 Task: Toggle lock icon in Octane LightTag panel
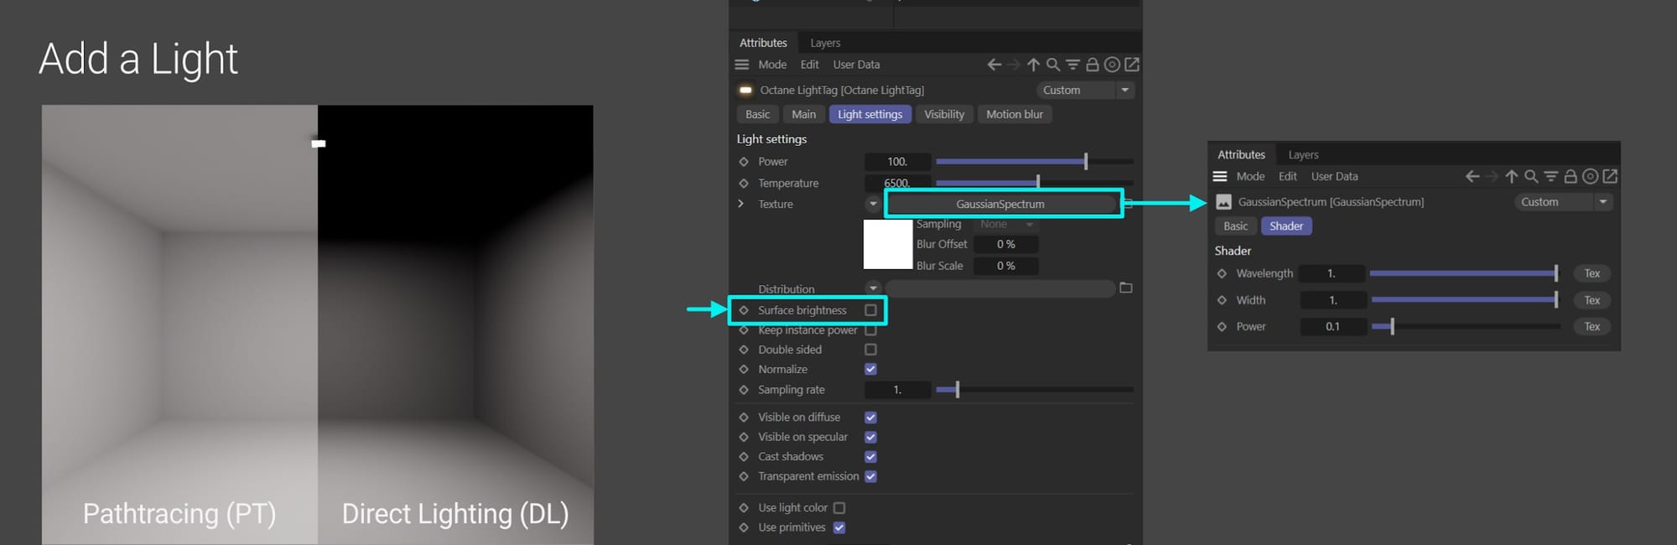tap(1093, 65)
